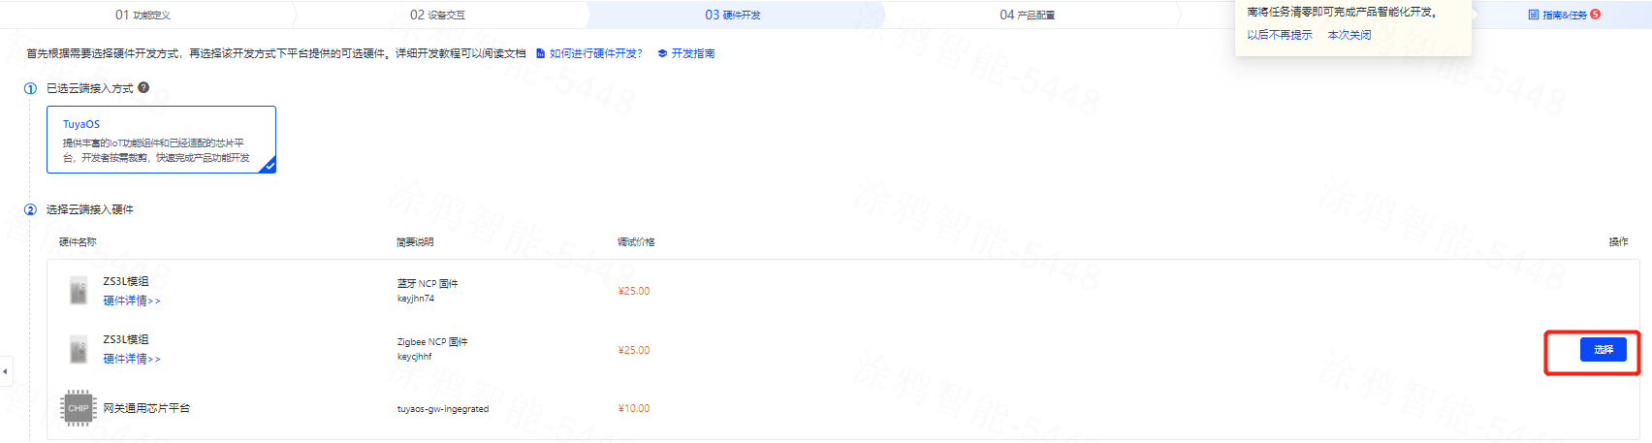This screenshot has height=443, width=1652.
Task: Click the document icon before 如何进行硬件开发
Action: pyautogui.click(x=541, y=53)
